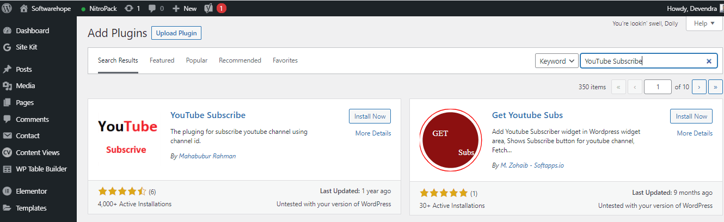Expand the Help dropdown tab

(x=704, y=23)
